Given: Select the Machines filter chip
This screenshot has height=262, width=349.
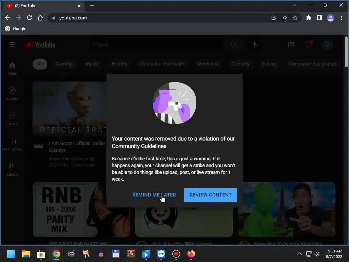Looking at the screenshot, I should pos(208,64).
